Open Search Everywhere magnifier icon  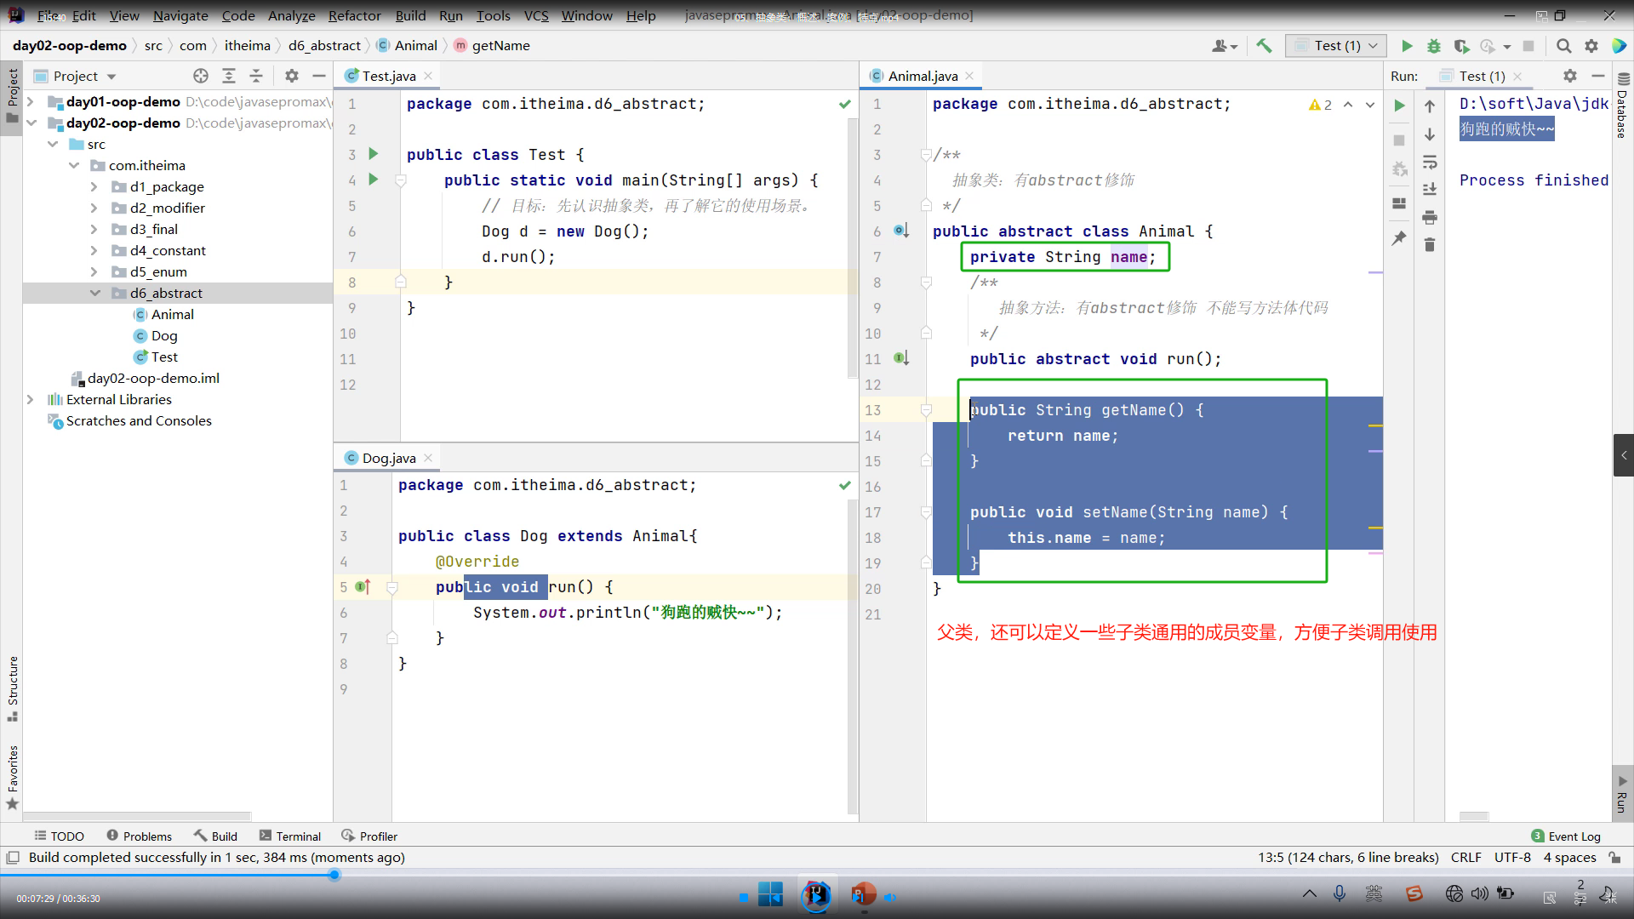1563,46
